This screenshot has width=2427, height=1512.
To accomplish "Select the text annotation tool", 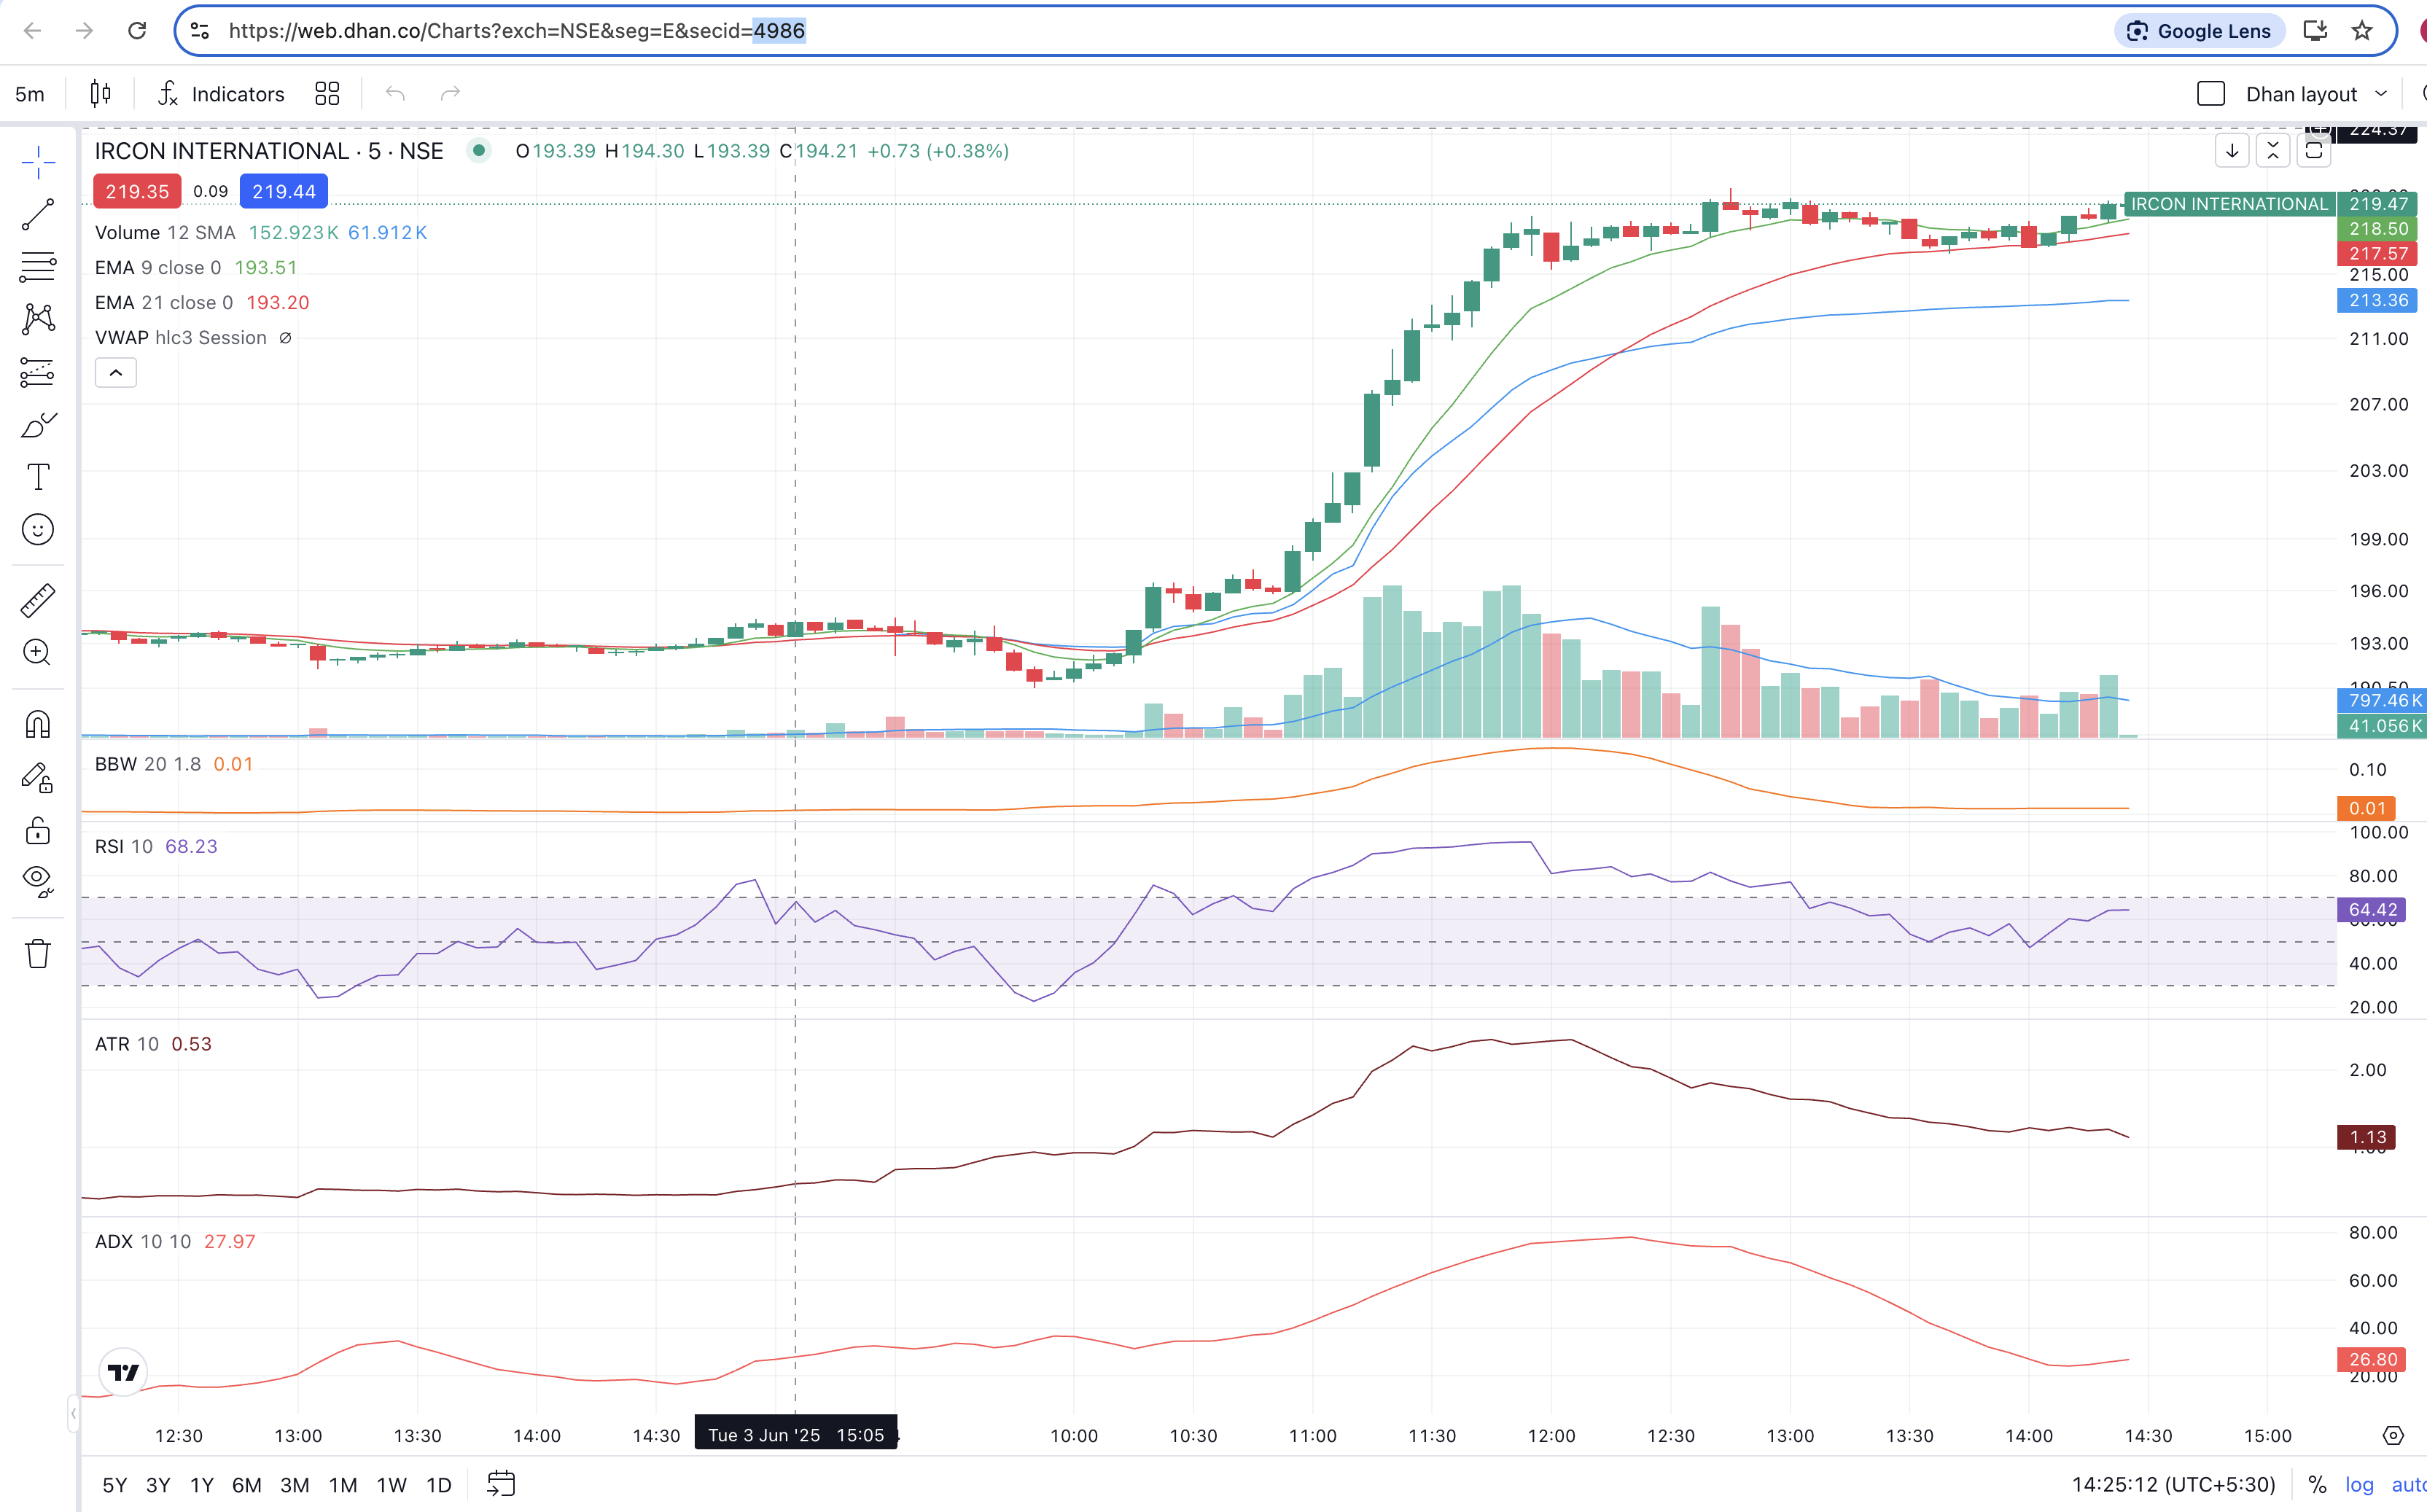I will [x=38, y=477].
